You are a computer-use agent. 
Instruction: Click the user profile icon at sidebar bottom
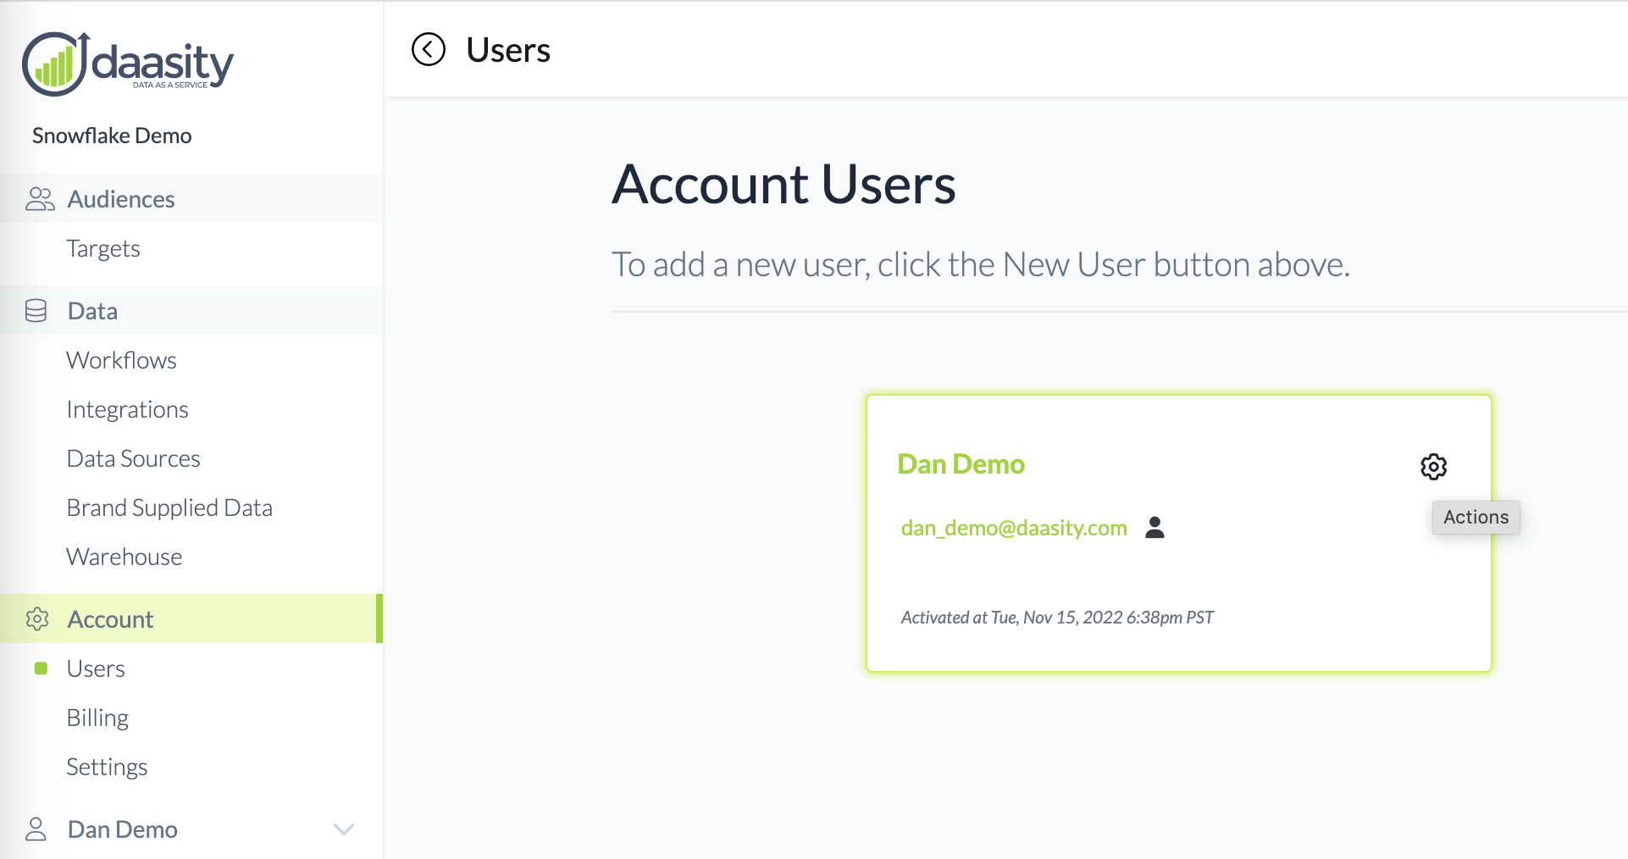pyautogui.click(x=36, y=829)
